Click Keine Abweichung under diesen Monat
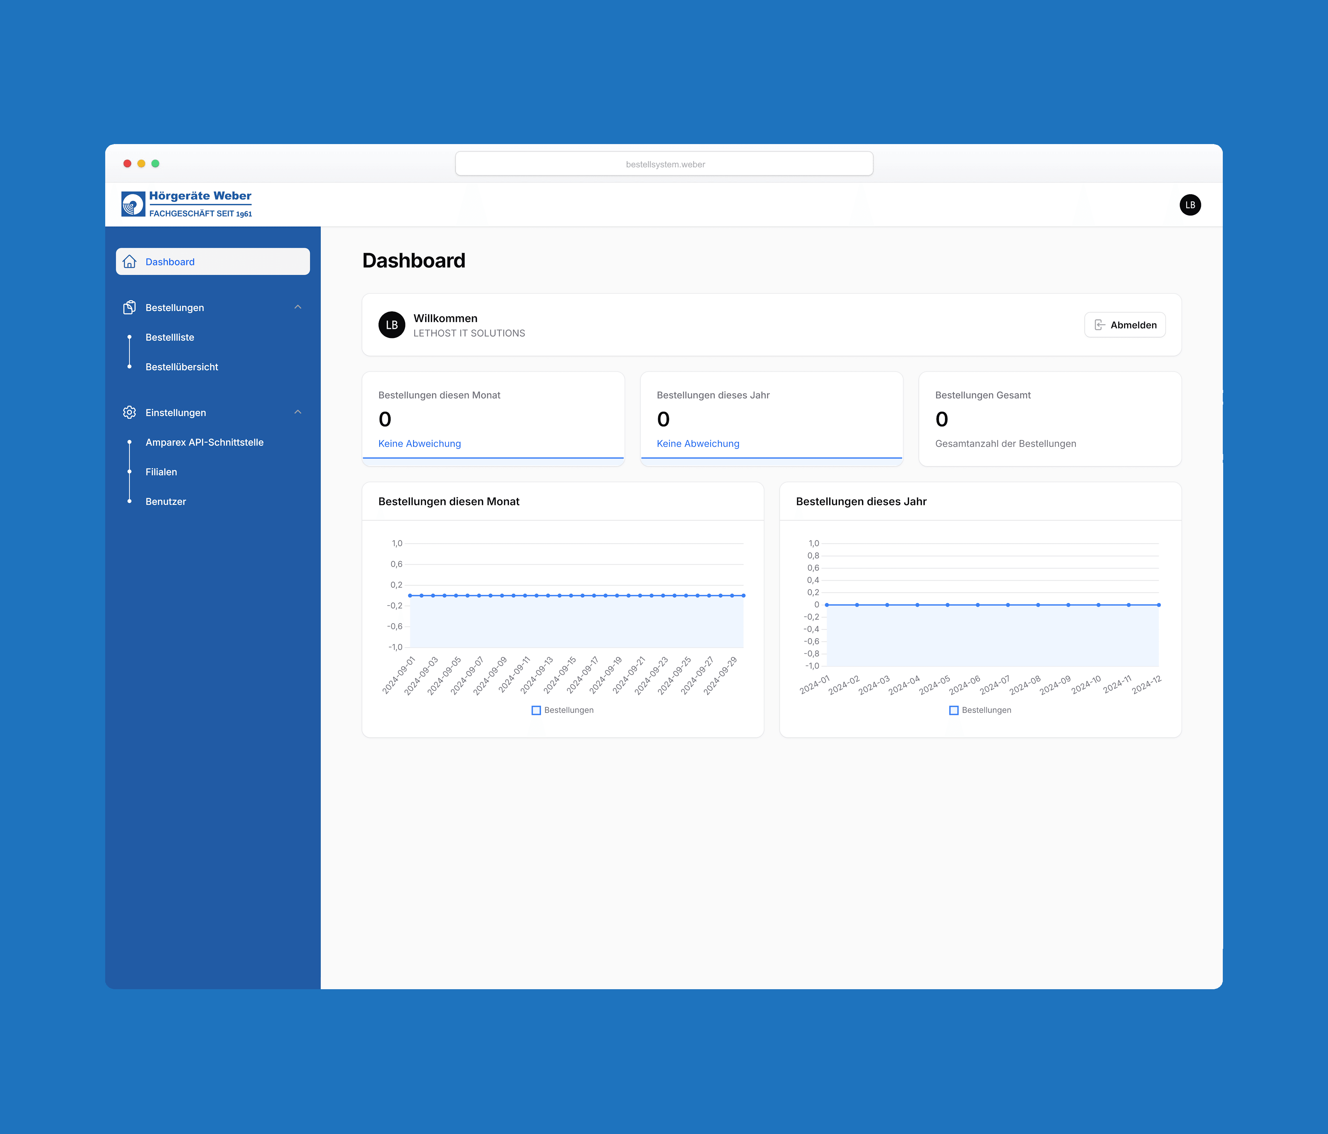This screenshot has width=1328, height=1134. 419,443
